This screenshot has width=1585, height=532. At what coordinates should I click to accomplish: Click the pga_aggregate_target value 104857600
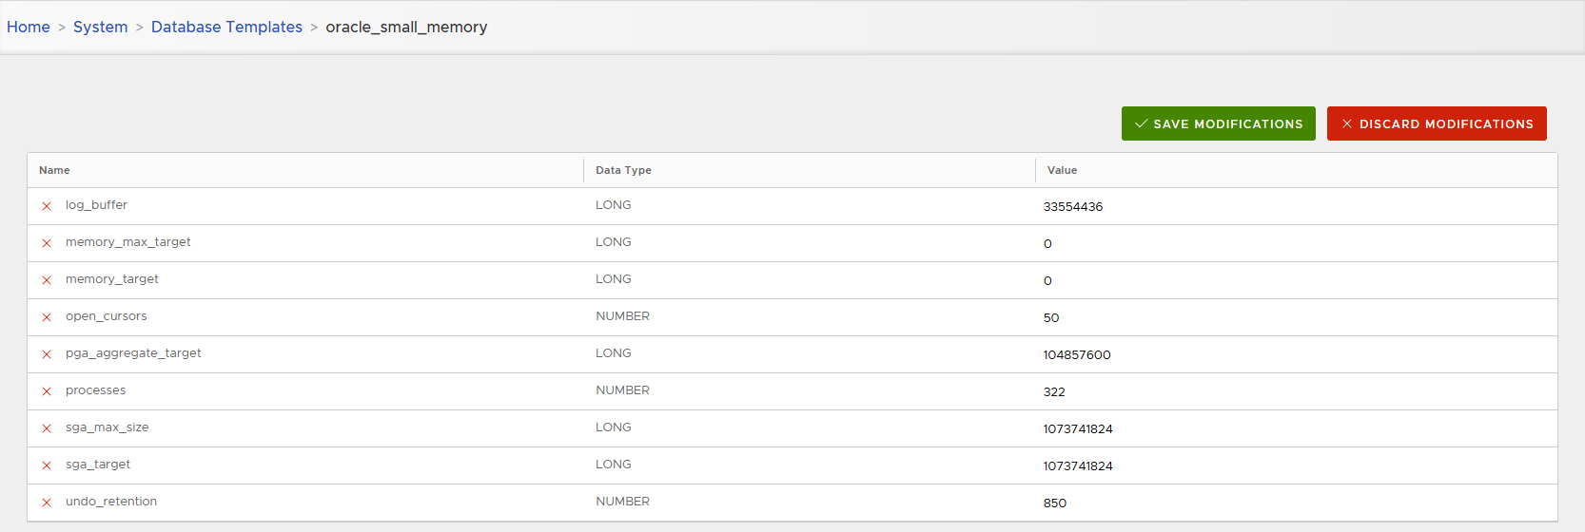pyautogui.click(x=1077, y=354)
